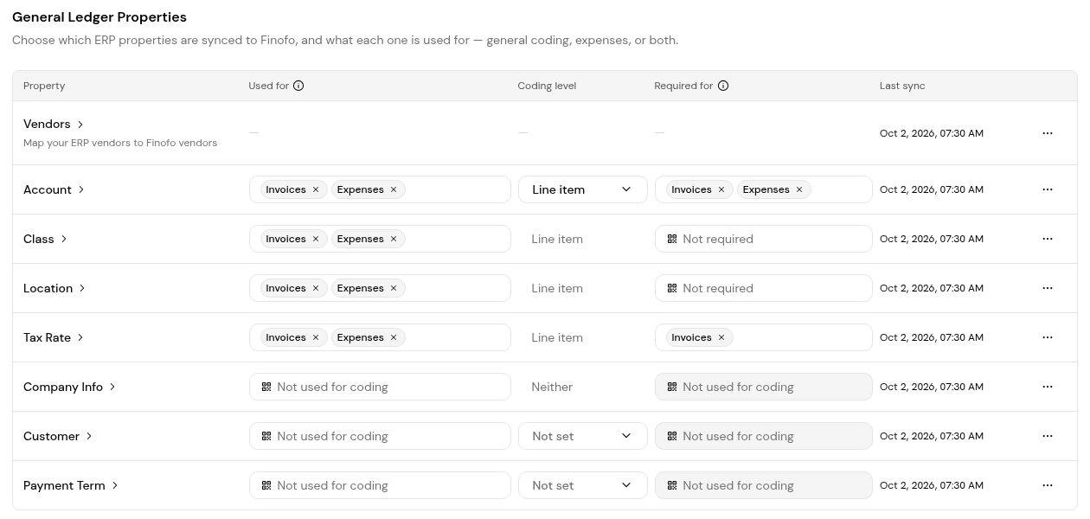The width and height of the screenshot is (1090, 519).
Task: Click the Customer Used for field
Action: pyautogui.click(x=380, y=436)
